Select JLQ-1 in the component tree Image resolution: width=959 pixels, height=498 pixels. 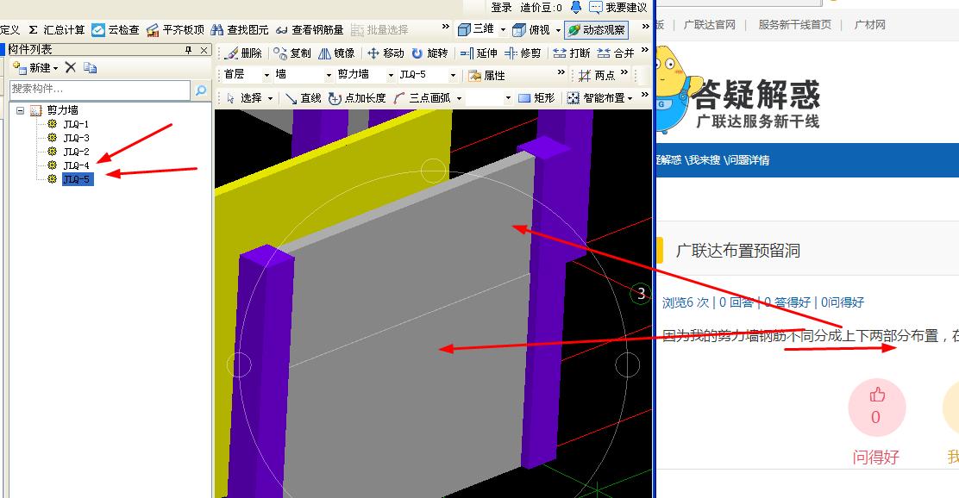pyautogui.click(x=77, y=124)
